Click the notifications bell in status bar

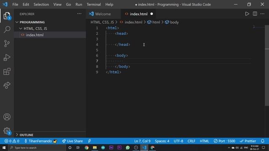262,141
